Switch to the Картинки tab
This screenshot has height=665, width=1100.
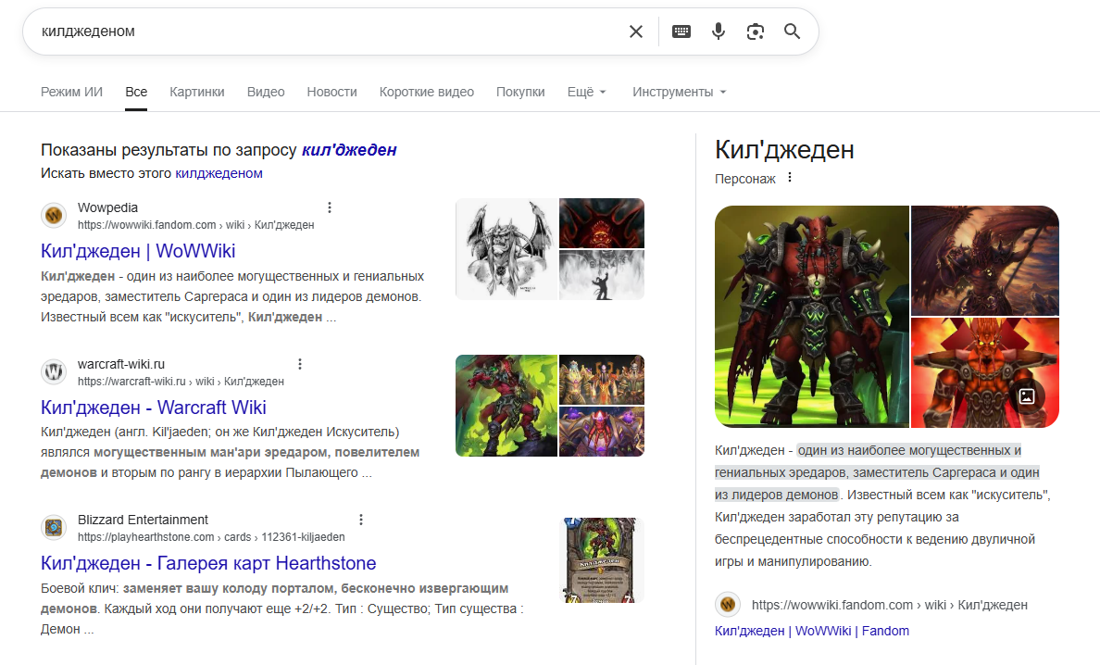pyautogui.click(x=197, y=92)
